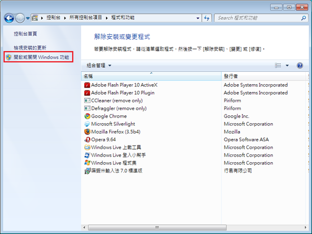Click the horizontal scrollbar right arrow
Viewport: 312px width, 234px height.
305,227
